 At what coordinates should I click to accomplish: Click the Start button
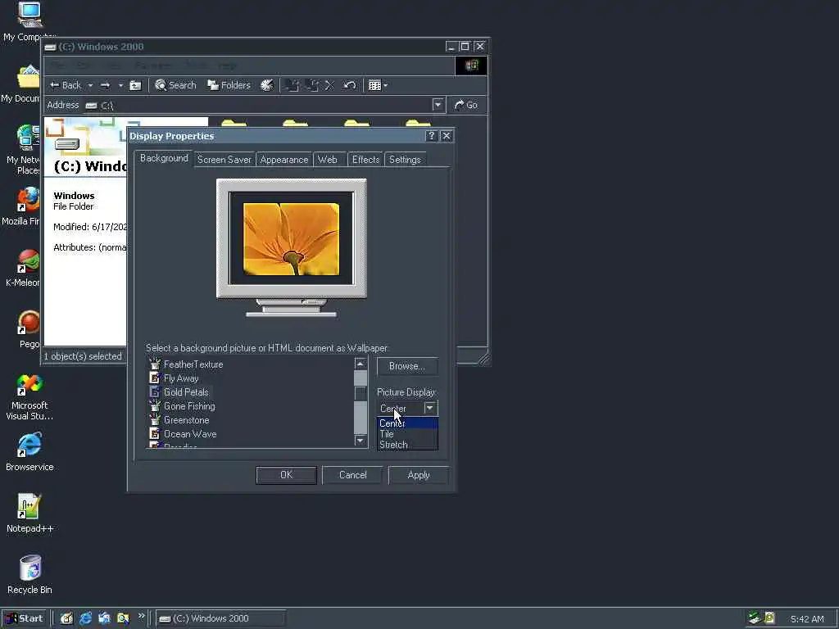click(25, 618)
